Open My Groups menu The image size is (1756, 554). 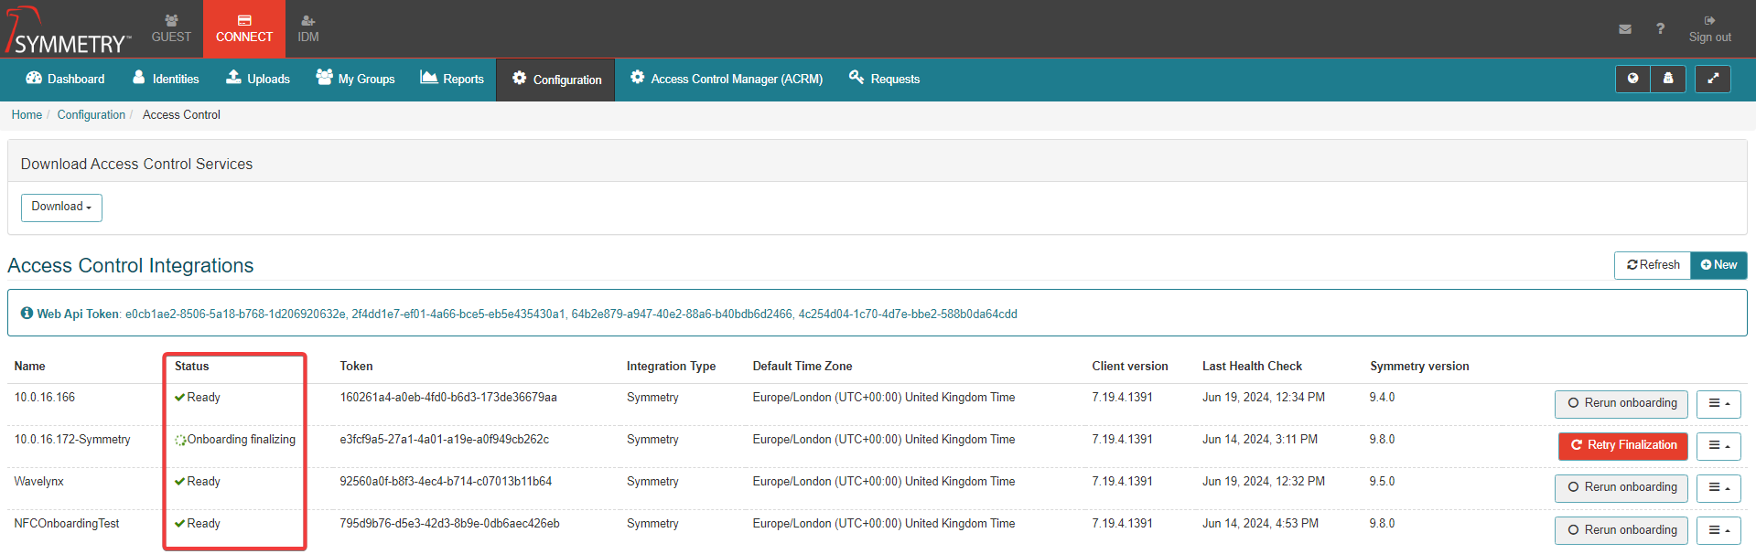click(355, 79)
